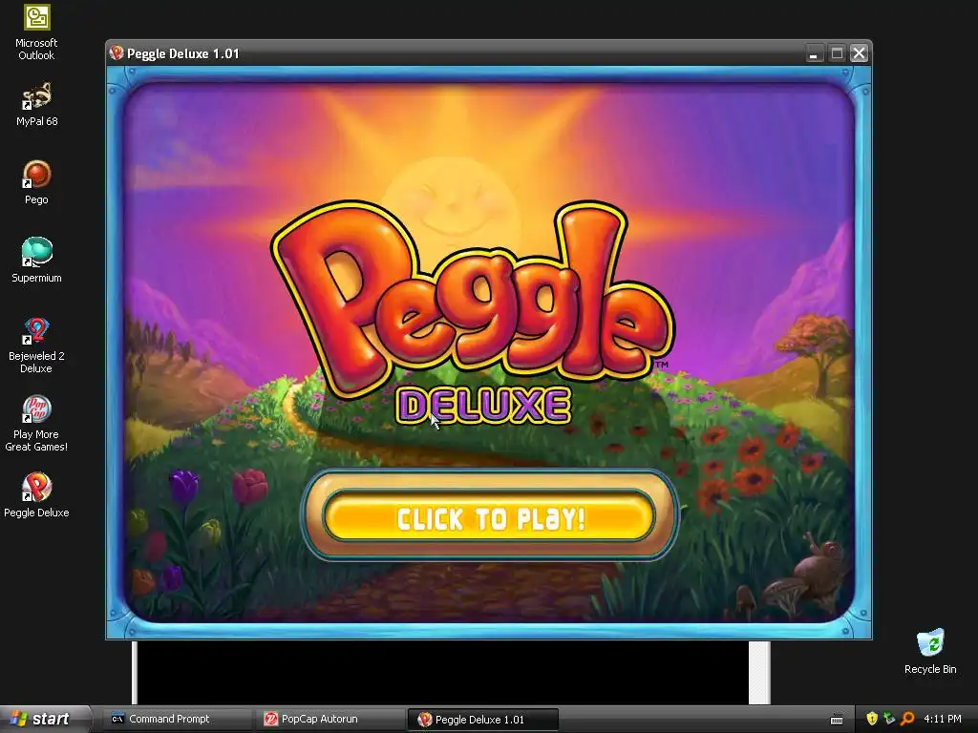Select the Play More Great Games! shortcut
The width and height of the screenshot is (978, 733).
[x=36, y=424]
